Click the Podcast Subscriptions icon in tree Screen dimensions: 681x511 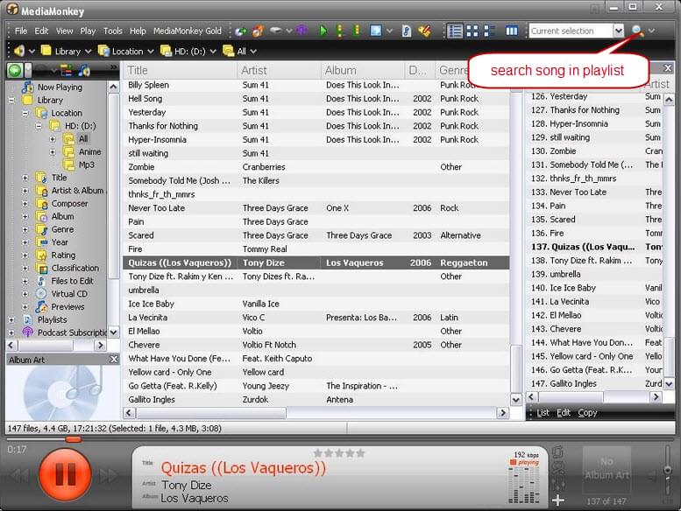coord(27,332)
